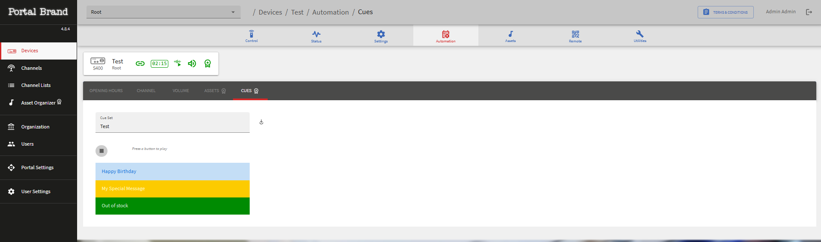This screenshot has width=821, height=242.
Task: Click the green audio playing waveform icon
Action: (178, 63)
